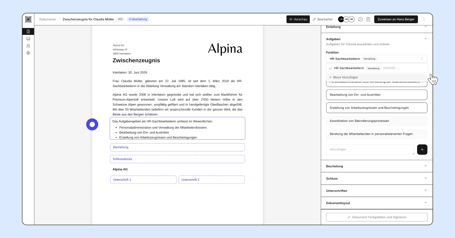Go to the Dokumente breadcrumb
455x238 pixels.
click(47, 19)
